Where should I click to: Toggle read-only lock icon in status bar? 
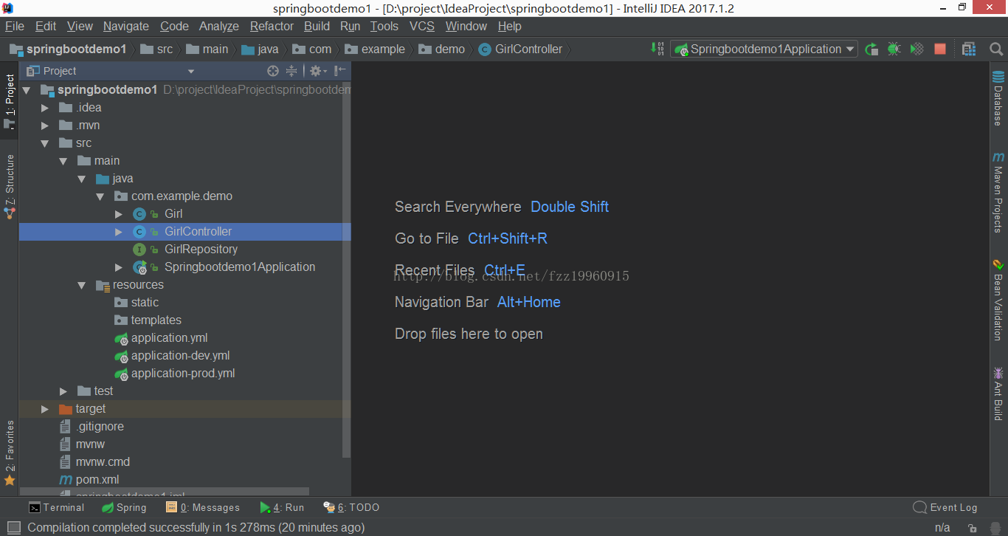pyautogui.click(x=973, y=528)
